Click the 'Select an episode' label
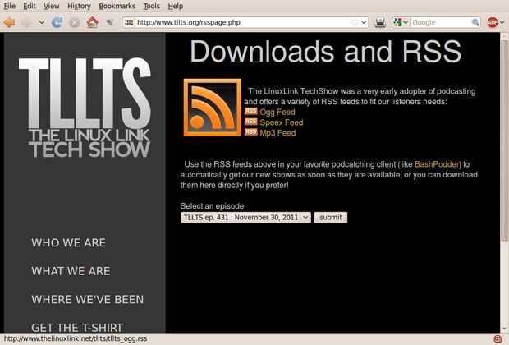The width and height of the screenshot is (509, 345). (x=212, y=206)
